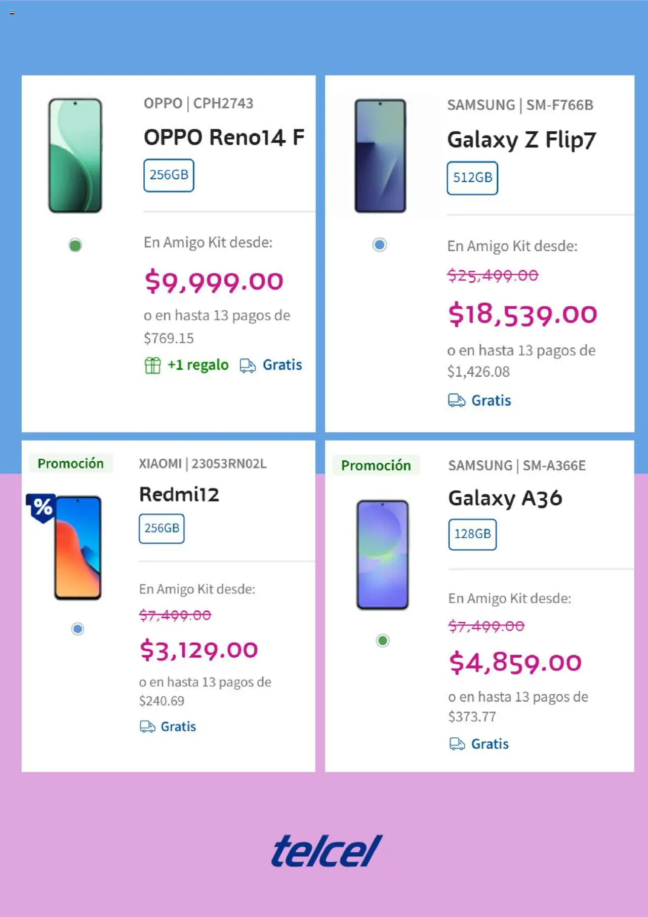The image size is (648, 917).
Task: Click the Telcel logo
Action: point(327,851)
